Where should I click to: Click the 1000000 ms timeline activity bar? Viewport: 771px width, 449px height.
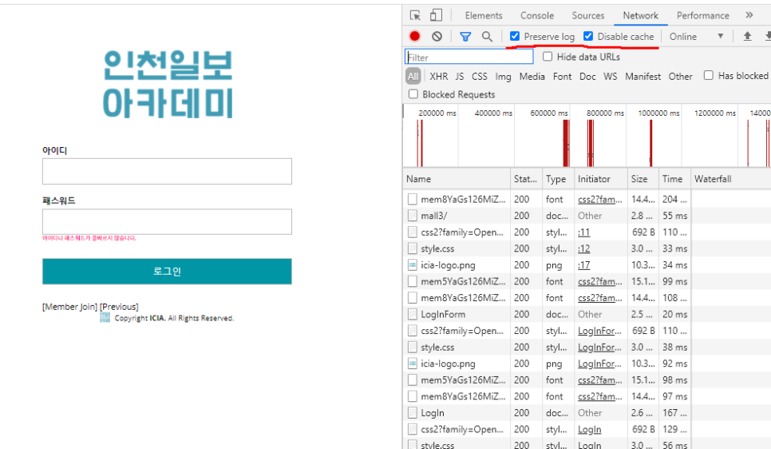650,143
